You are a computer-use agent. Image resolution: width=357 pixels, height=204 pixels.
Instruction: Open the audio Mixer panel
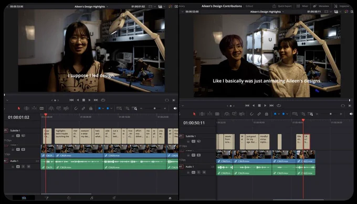click(302, 6)
